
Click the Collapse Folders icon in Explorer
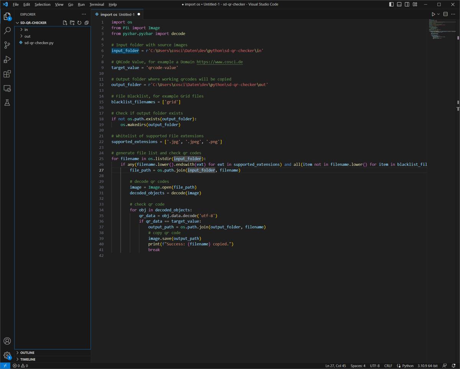[x=87, y=23]
